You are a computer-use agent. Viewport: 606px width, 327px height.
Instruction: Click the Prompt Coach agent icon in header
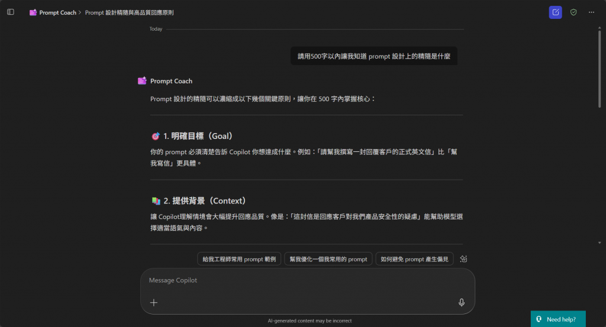(33, 12)
